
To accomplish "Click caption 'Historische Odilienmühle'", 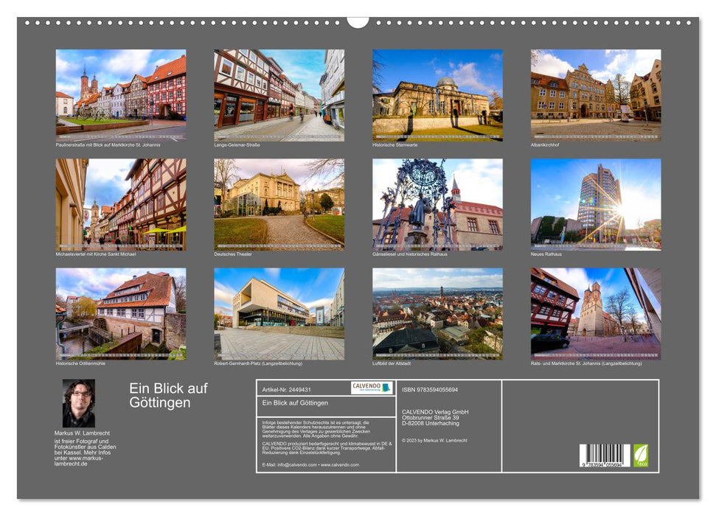I will pyautogui.click(x=80, y=363).
